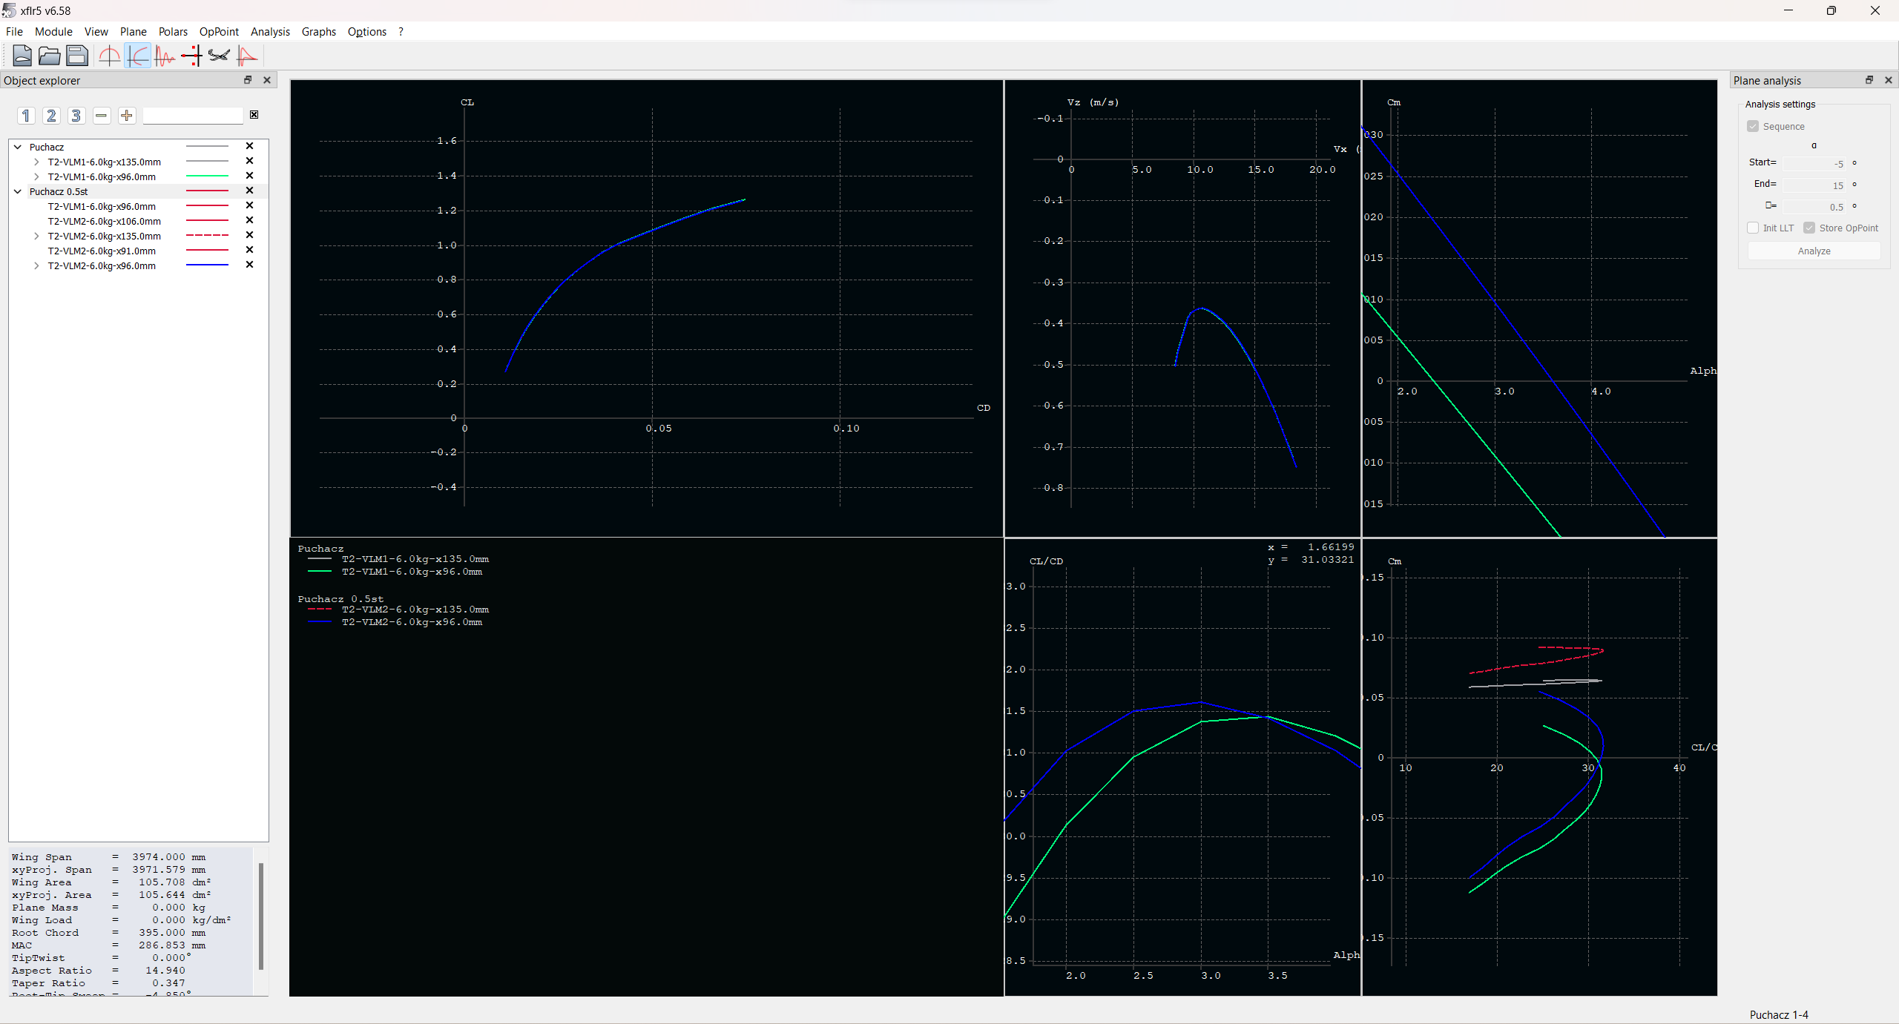Toggle the Sequence checkbox
Screen dimensions: 1899x1024
point(1753,127)
